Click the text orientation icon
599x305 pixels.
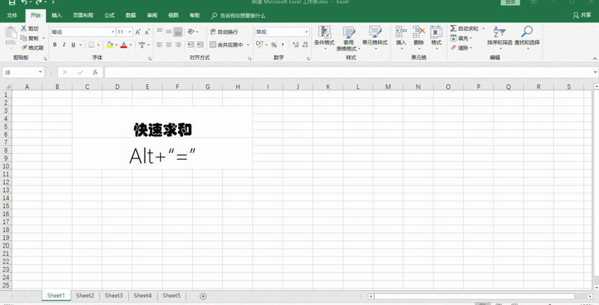tap(192, 32)
